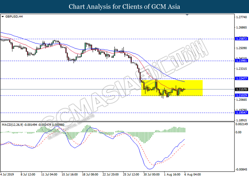Click the chart shift triangle marker
The width and height of the screenshot is (249, 178).
point(187,15)
